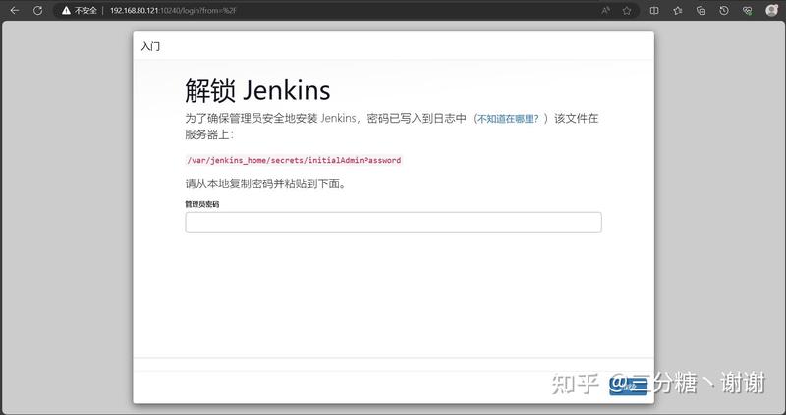The image size is (786, 415).
Task: Open the 不知道在哪里? help link
Action: coord(508,119)
